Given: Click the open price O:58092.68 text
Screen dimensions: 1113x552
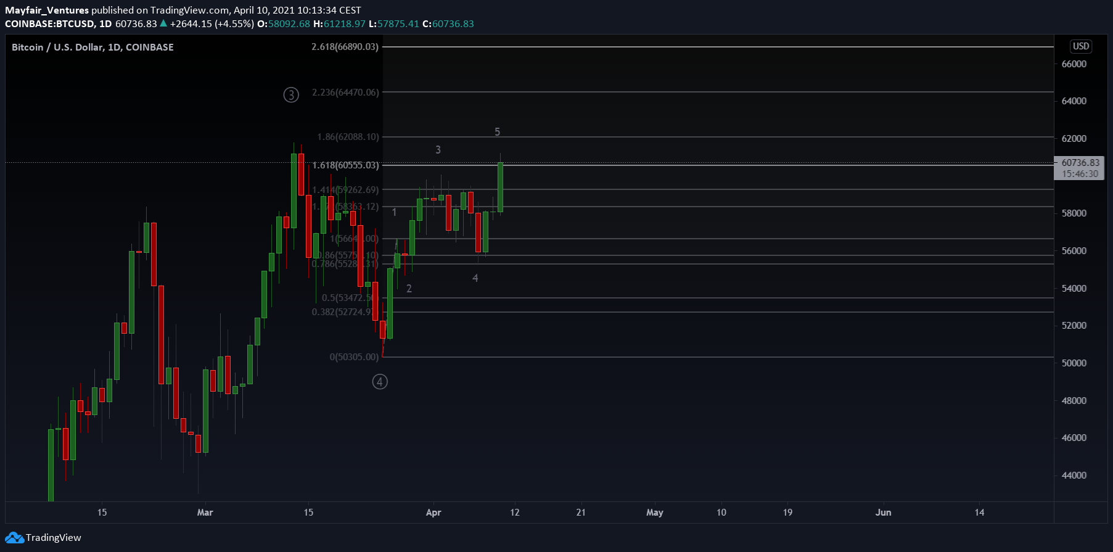Looking at the screenshot, I should tap(284, 24).
